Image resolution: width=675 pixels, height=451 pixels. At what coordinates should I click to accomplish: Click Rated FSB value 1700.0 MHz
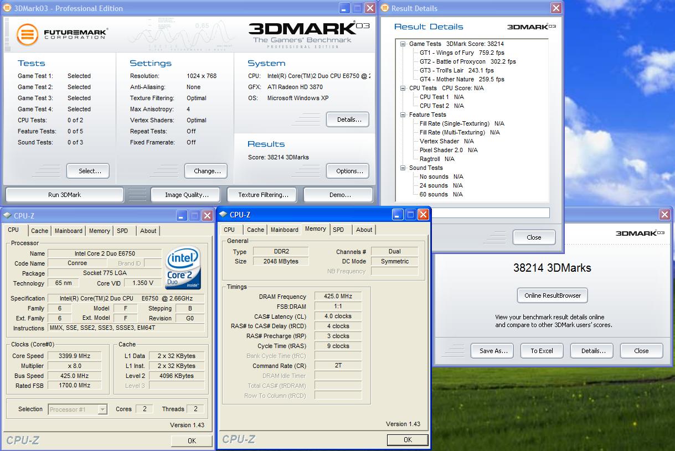[x=75, y=386]
